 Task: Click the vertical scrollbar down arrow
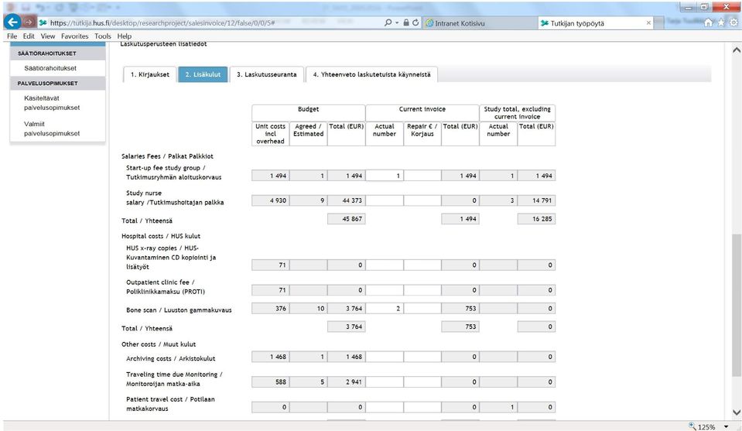coord(737,412)
